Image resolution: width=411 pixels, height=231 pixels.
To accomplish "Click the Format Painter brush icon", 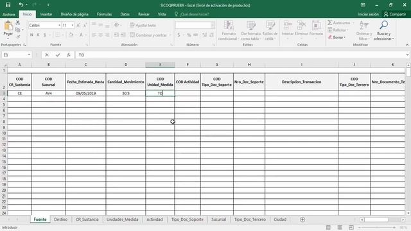I will (x=18, y=37).
